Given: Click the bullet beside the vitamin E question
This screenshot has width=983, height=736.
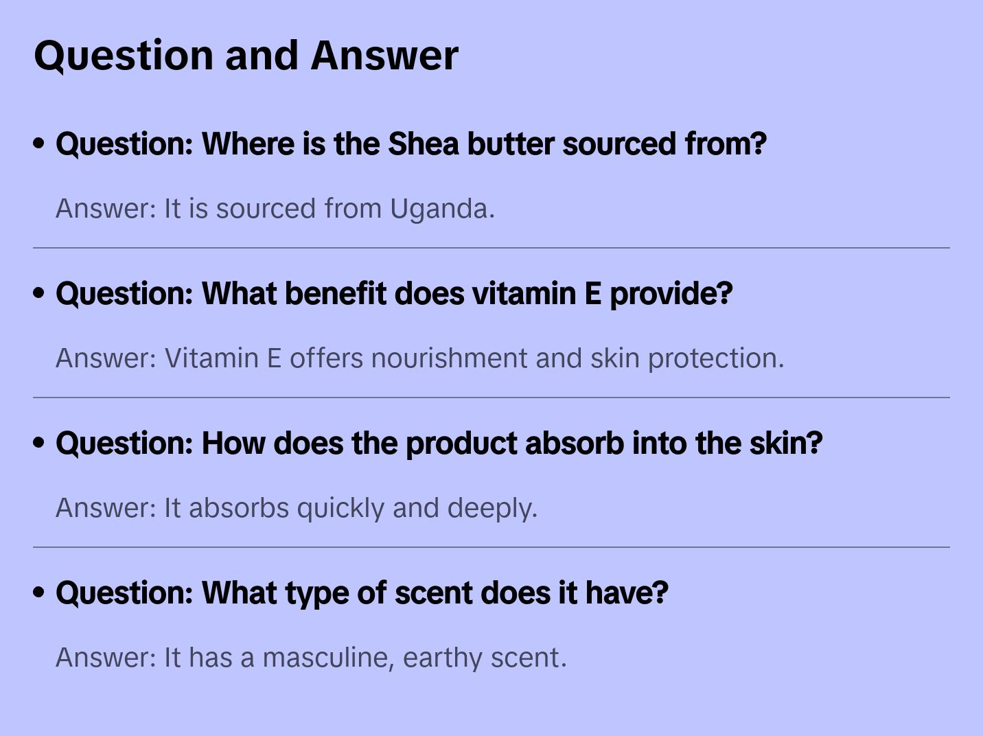Looking at the screenshot, I should 39,294.
